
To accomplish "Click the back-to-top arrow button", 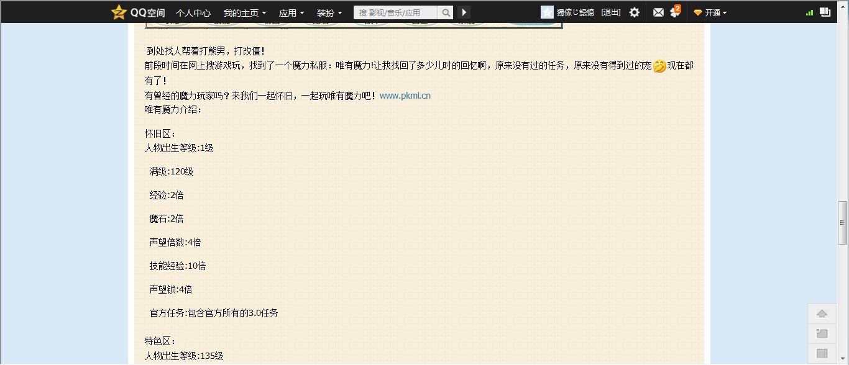I will (822, 313).
